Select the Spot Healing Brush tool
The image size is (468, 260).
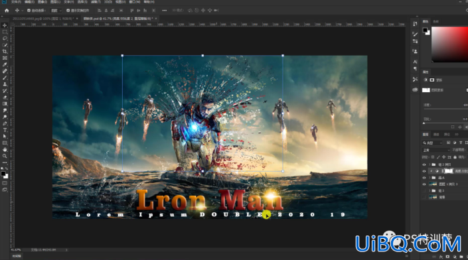[5, 71]
